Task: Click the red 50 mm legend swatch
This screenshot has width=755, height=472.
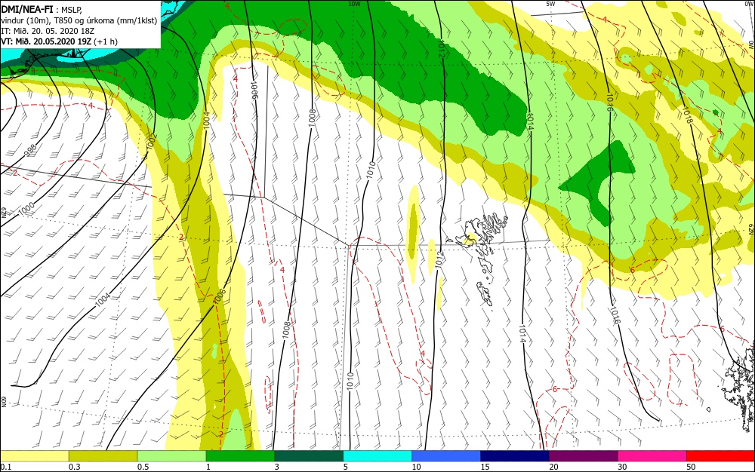Action: pos(720,456)
